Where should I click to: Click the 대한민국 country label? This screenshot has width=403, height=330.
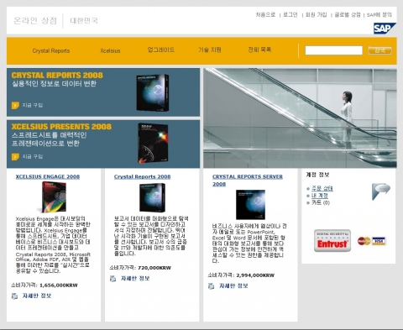coord(84,20)
